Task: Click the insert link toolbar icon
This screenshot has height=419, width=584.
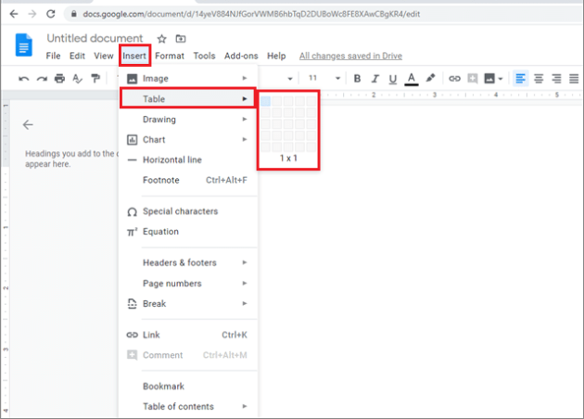Action: pos(454,79)
